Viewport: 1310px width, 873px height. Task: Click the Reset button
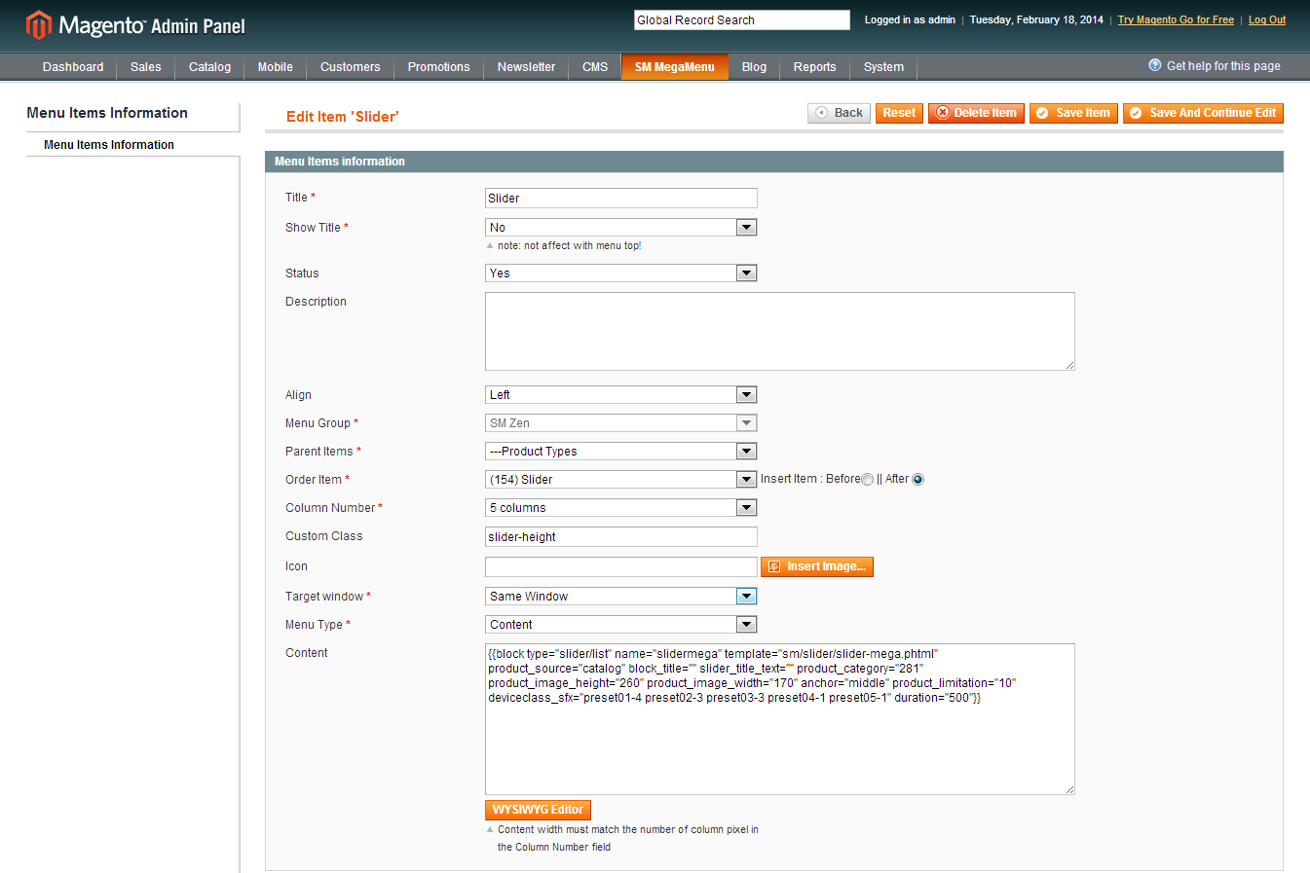tap(899, 113)
